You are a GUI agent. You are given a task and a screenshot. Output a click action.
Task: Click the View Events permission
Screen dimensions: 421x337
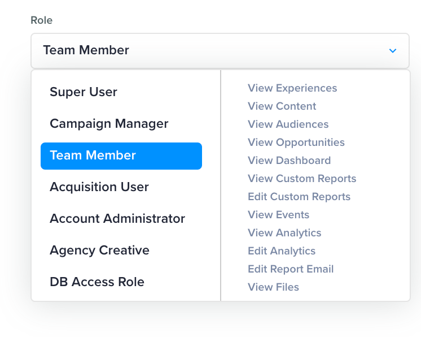(x=278, y=215)
